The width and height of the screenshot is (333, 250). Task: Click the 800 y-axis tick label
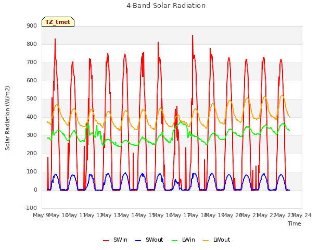coord(32,44)
